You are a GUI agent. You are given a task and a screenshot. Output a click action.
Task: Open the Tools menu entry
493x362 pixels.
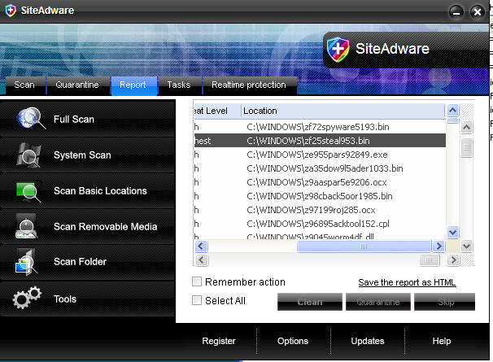pos(88,299)
